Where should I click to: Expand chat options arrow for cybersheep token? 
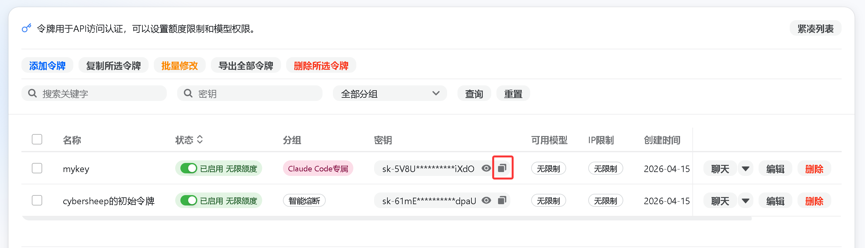746,201
